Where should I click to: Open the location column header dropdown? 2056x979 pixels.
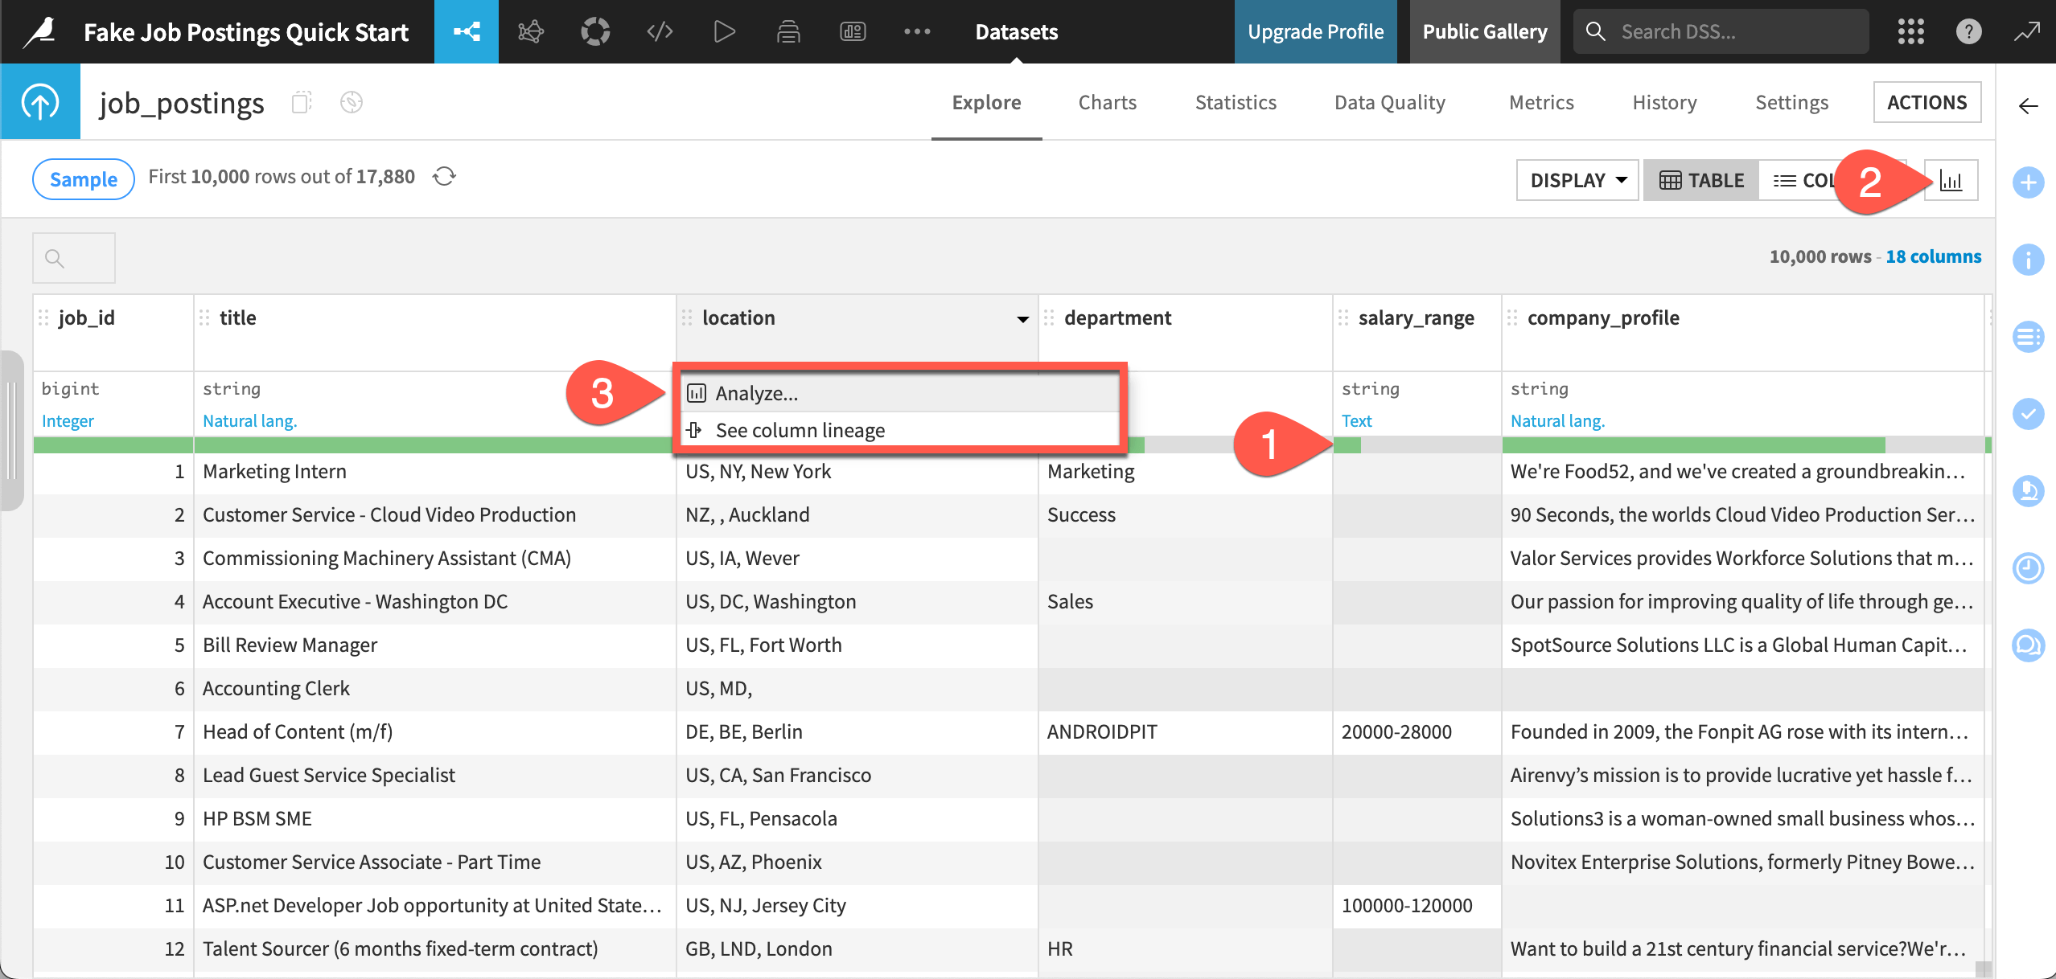click(x=1022, y=318)
